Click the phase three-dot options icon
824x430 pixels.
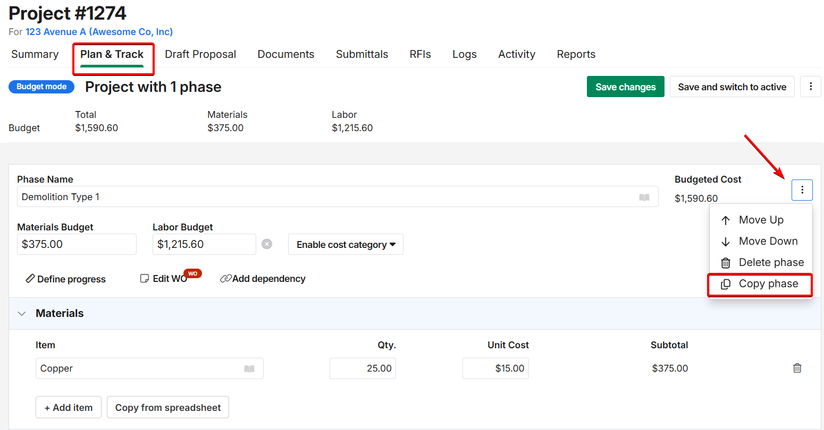(x=802, y=190)
